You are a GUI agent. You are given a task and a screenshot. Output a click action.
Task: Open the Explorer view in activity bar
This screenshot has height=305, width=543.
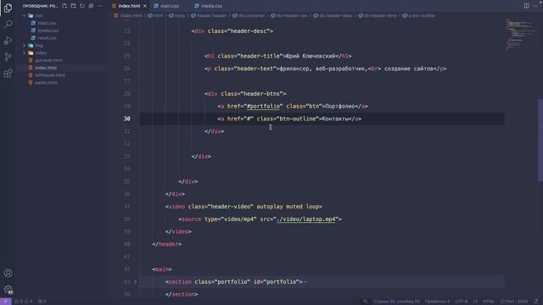point(8,8)
